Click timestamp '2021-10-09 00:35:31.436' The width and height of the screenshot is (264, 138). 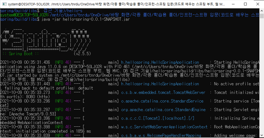point(25,62)
